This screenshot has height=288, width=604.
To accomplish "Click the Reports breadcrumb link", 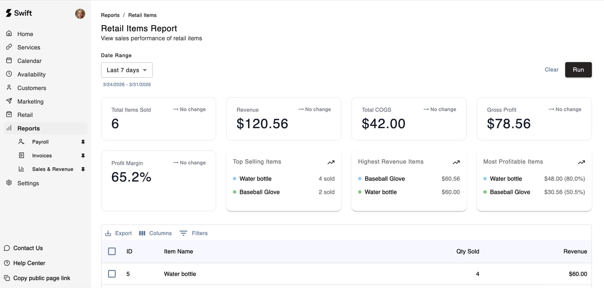I will [110, 15].
